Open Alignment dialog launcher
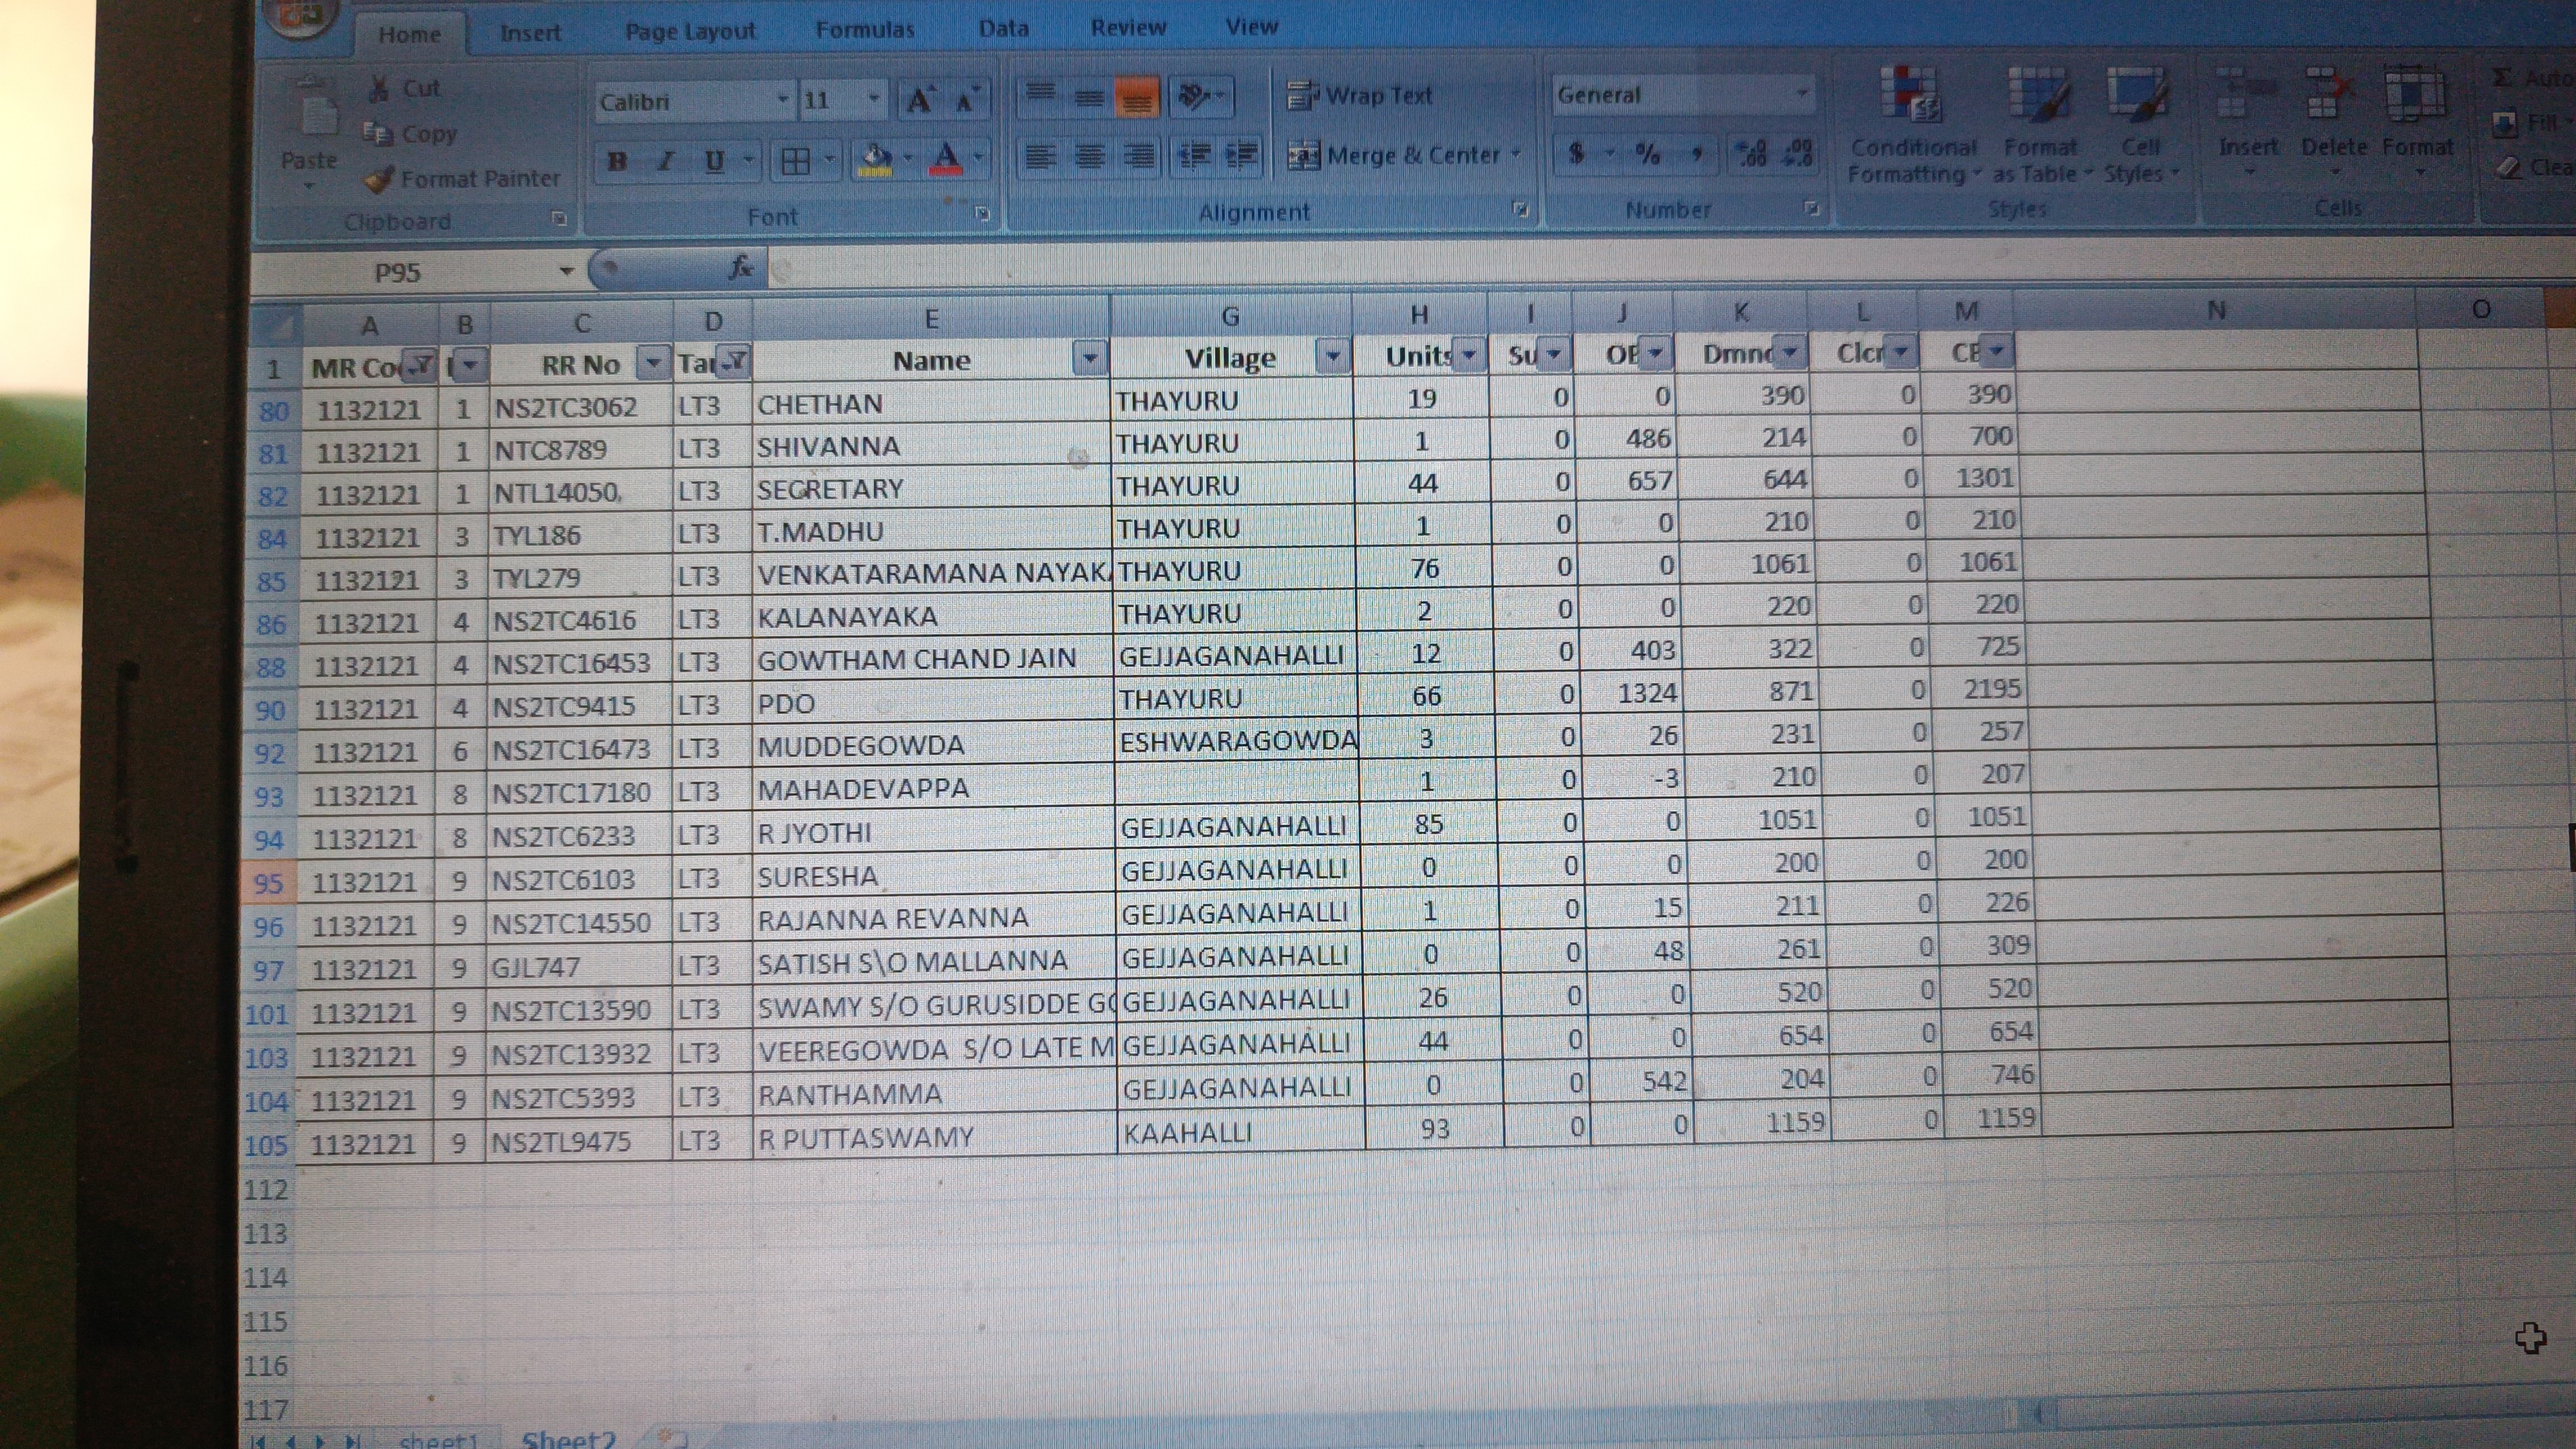 click(x=1520, y=209)
